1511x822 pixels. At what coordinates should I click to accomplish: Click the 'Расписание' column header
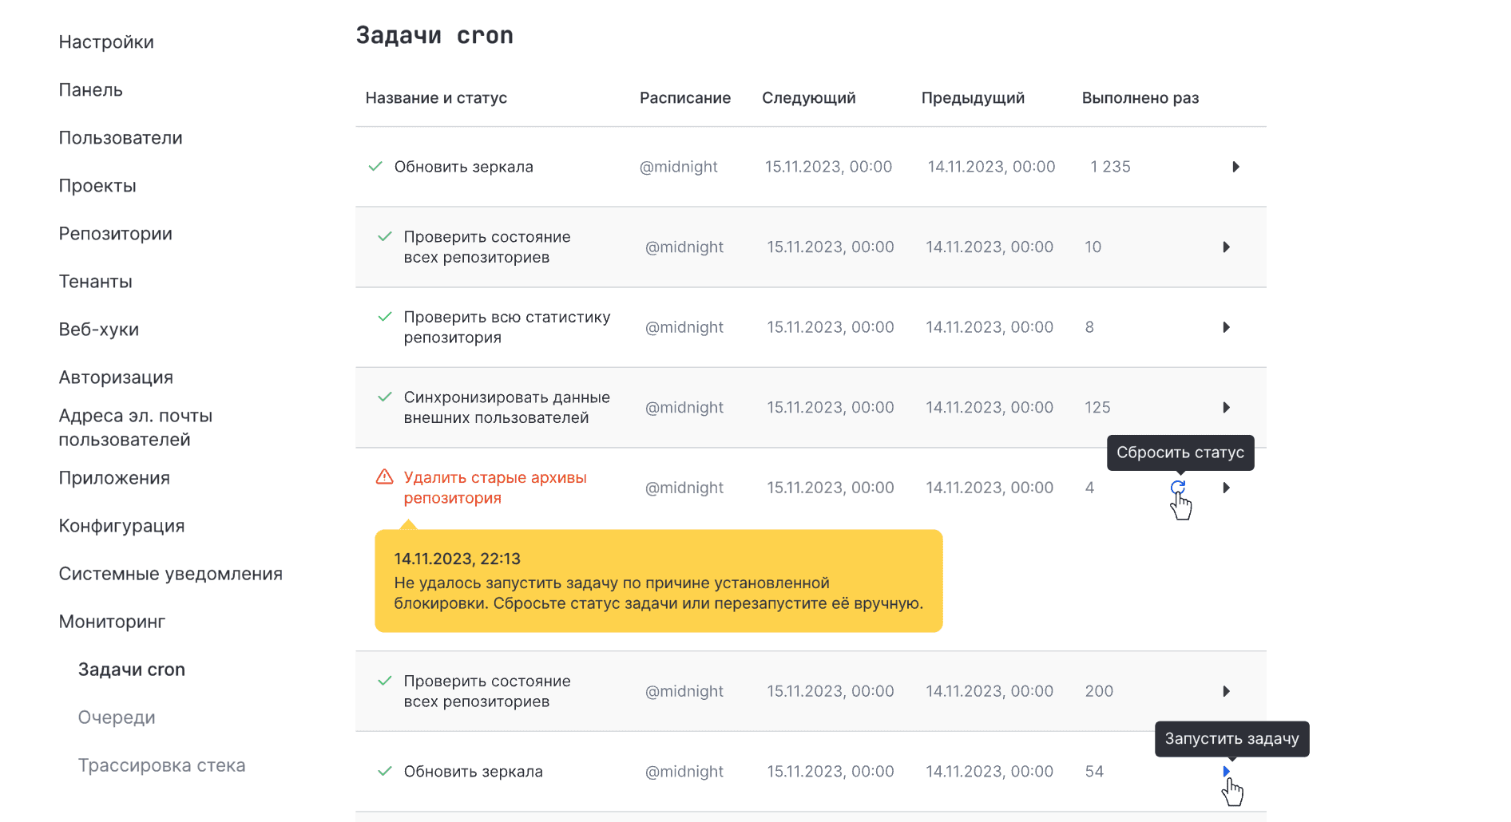click(684, 98)
